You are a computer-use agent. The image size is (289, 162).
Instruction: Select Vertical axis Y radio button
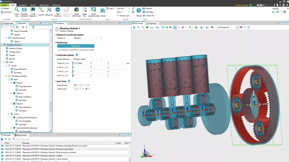[x=81, y=89]
